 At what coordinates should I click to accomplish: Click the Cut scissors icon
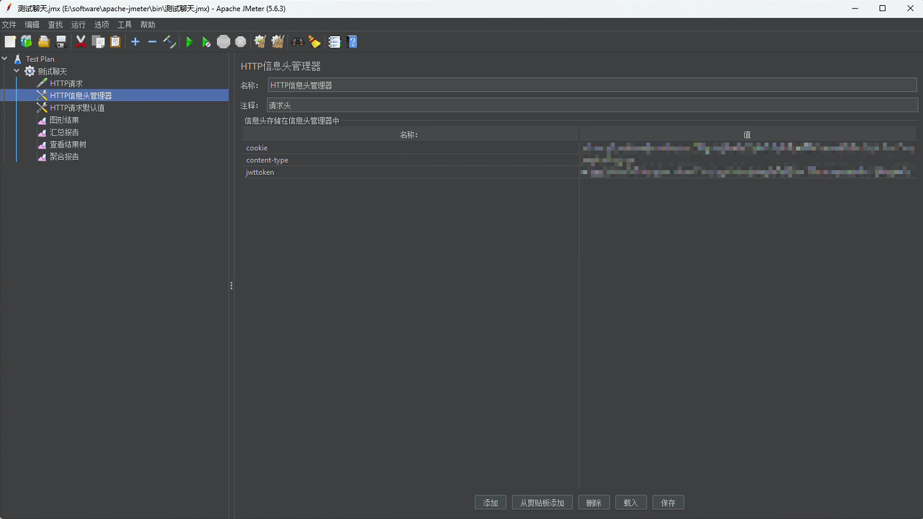81,42
